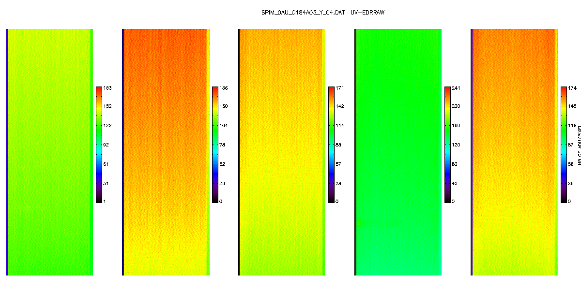Click the 92 tick label
This screenshot has width=581, height=290.
[x=107, y=145]
